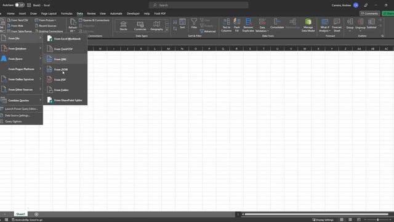
Task: Open Display Settings in the status bar
Action: click(323, 220)
